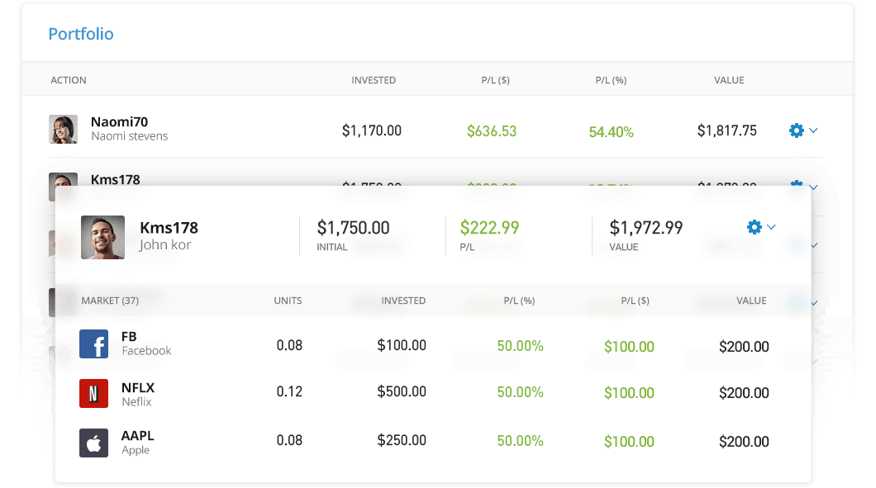Open Naomi70's profile avatar
This screenshot has height=488, width=876.
pyautogui.click(x=63, y=130)
